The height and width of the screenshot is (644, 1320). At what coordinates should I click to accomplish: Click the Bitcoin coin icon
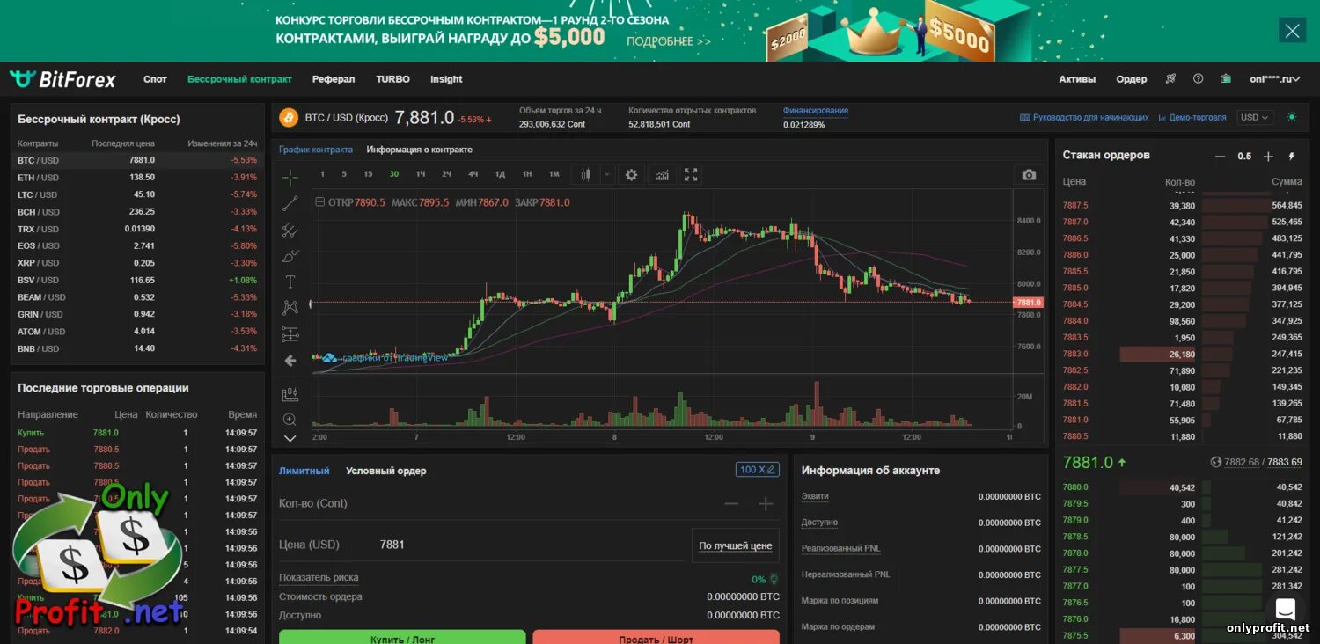click(x=288, y=117)
